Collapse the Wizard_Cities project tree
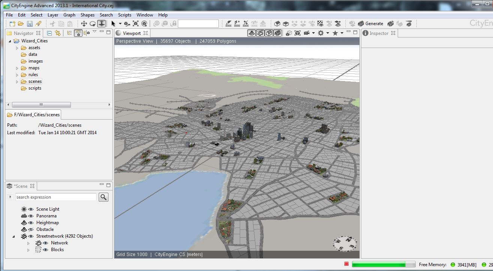 (x=10, y=41)
